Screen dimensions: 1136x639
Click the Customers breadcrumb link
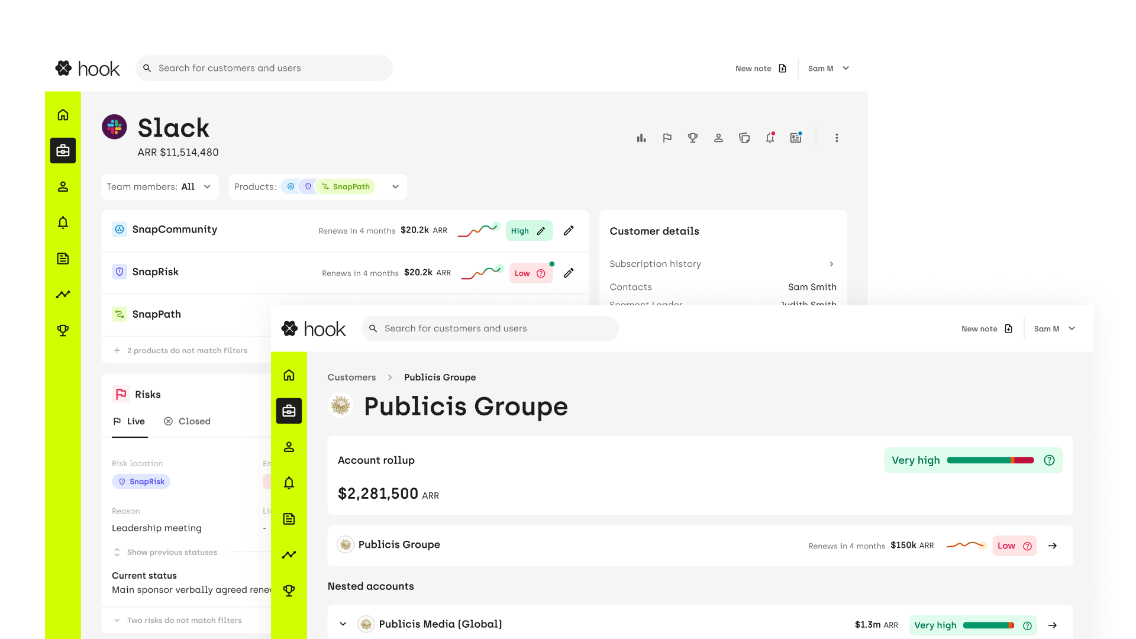(351, 377)
